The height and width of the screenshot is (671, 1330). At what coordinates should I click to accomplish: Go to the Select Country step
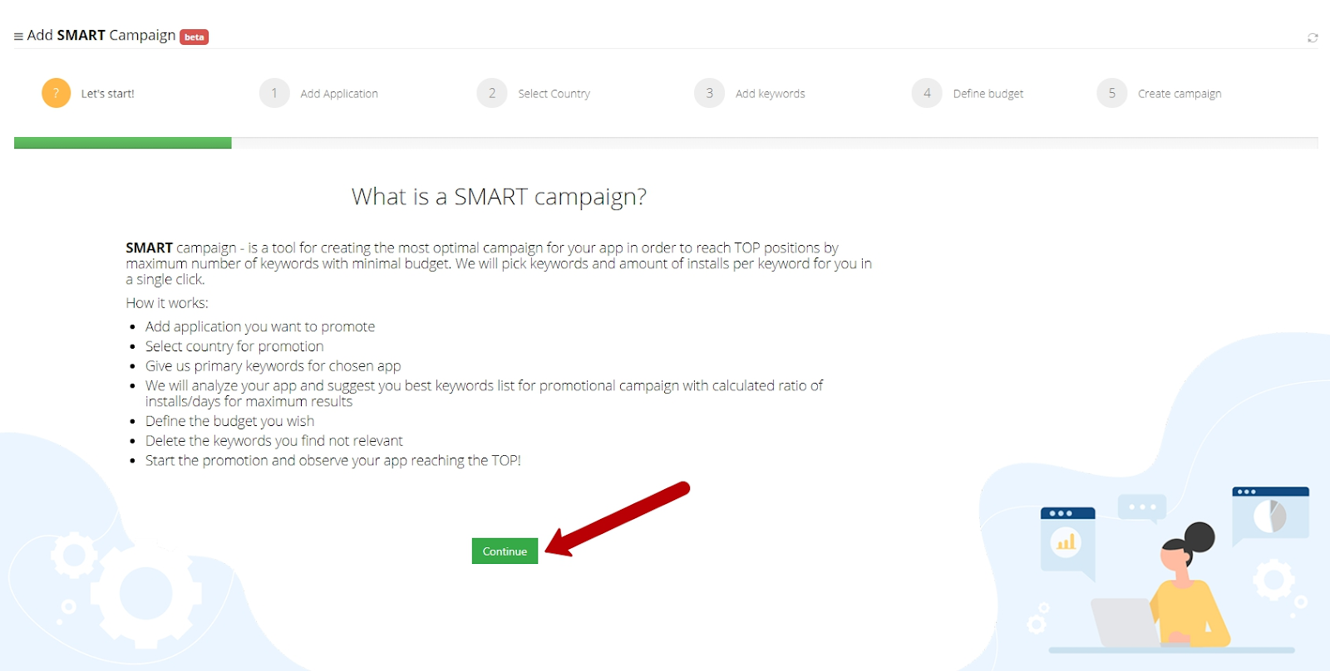point(554,94)
